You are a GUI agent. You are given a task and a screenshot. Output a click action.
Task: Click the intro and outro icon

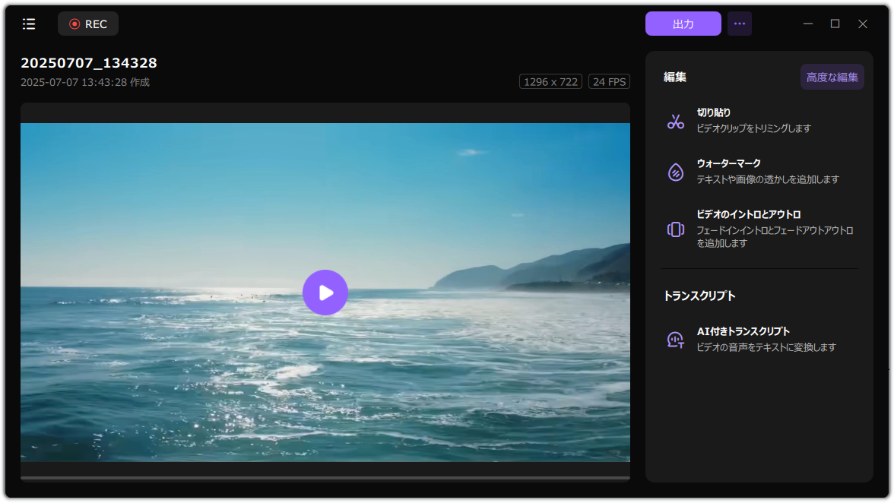675,229
